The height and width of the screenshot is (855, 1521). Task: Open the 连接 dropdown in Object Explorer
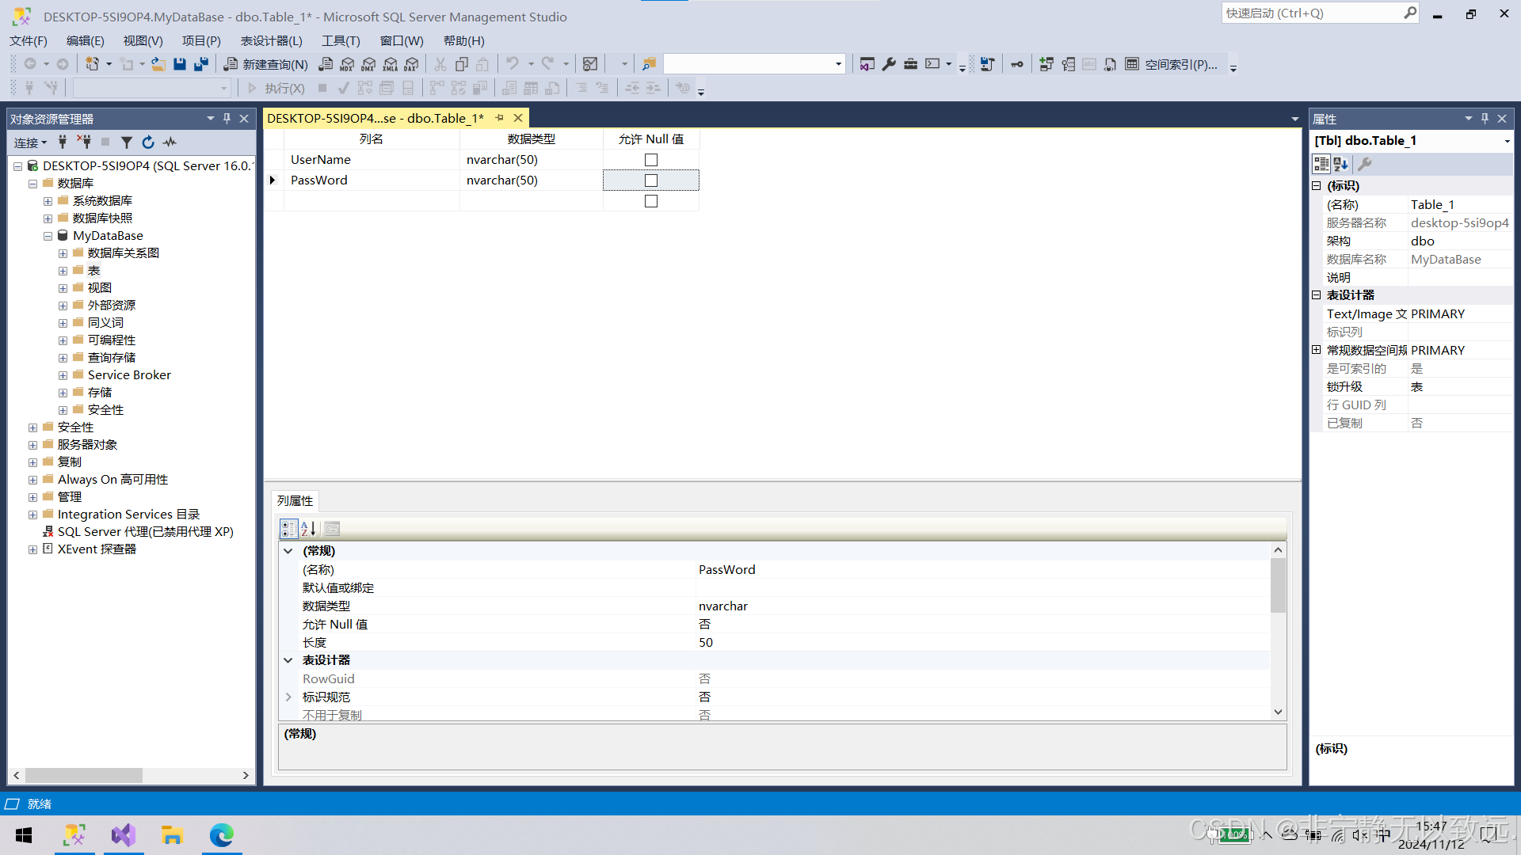click(30, 142)
